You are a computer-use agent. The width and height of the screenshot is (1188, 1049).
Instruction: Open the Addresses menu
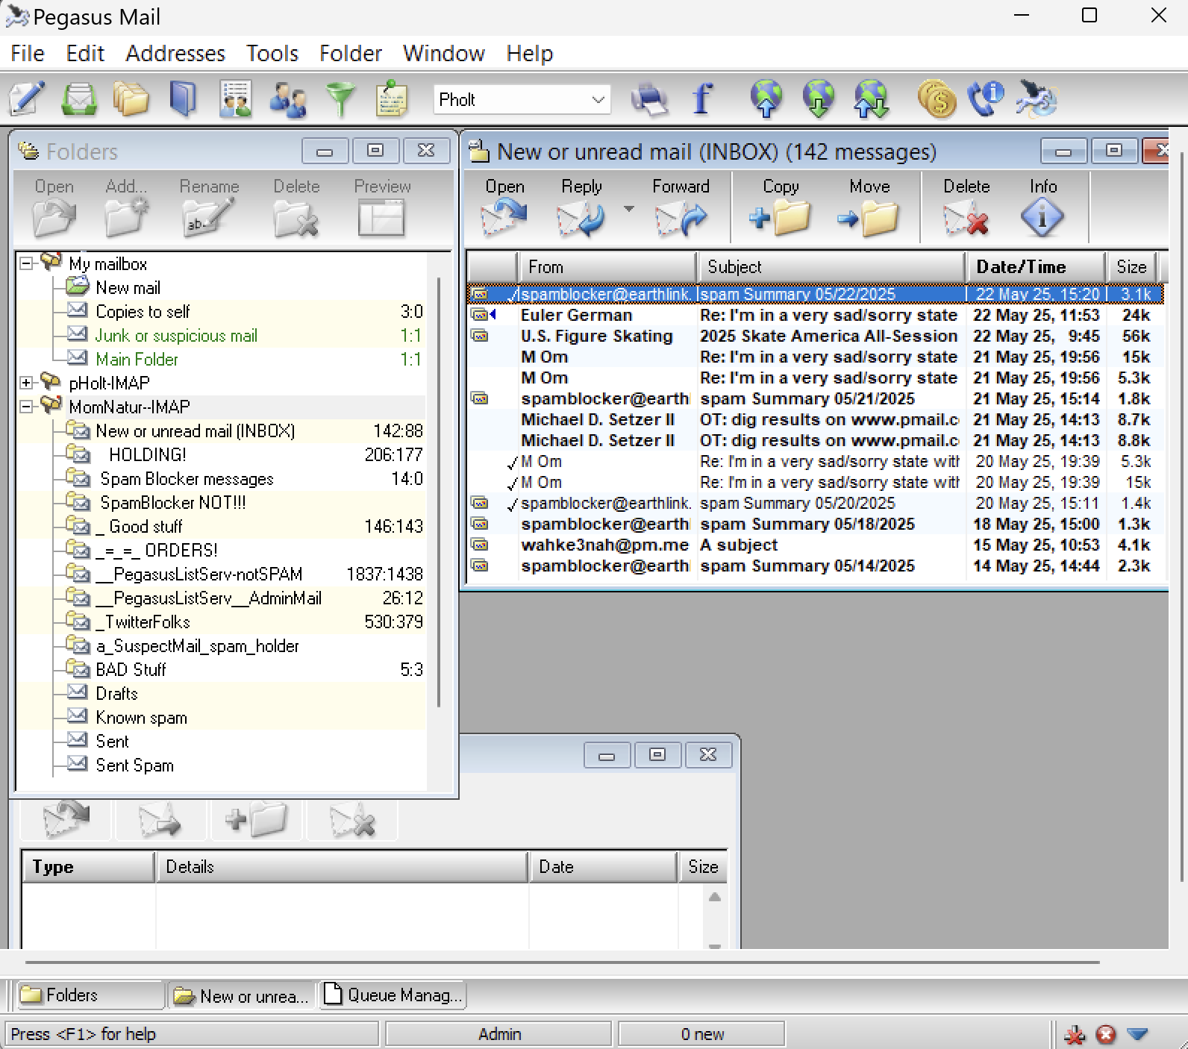click(x=175, y=54)
